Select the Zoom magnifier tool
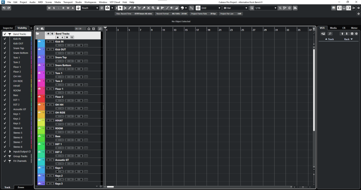 pyautogui.click(x=153, y=8)
